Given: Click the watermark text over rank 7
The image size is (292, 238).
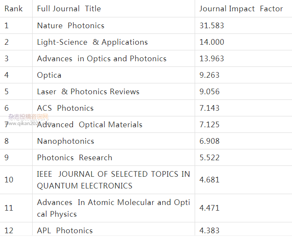Looking at the screenshot, I should [29, 120].
